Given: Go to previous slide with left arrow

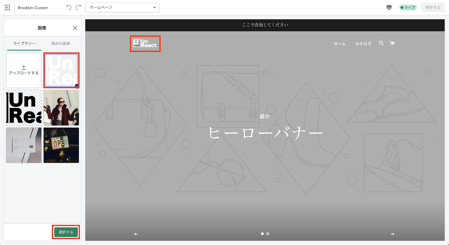Looking at the screenshot, I should [136, 234].
